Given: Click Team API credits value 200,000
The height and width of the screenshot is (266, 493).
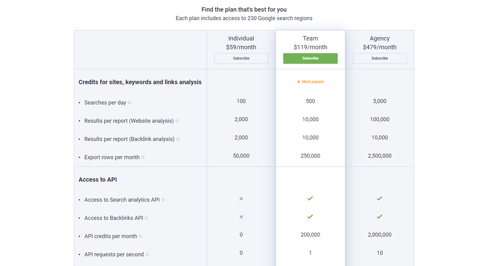Looking at the screenshot, I should 310,234.
